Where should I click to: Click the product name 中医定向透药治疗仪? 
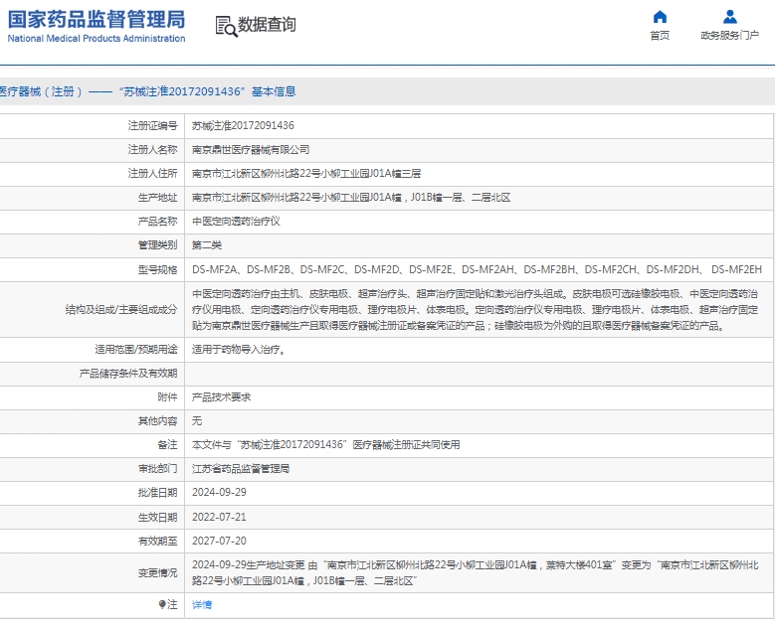coord(236,222)
